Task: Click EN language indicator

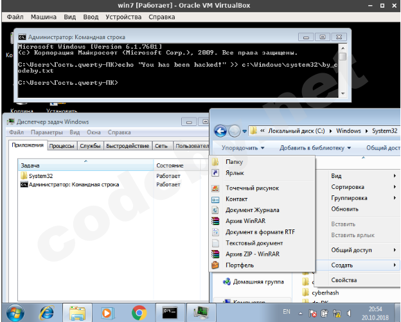Action: tap(287, 312)
